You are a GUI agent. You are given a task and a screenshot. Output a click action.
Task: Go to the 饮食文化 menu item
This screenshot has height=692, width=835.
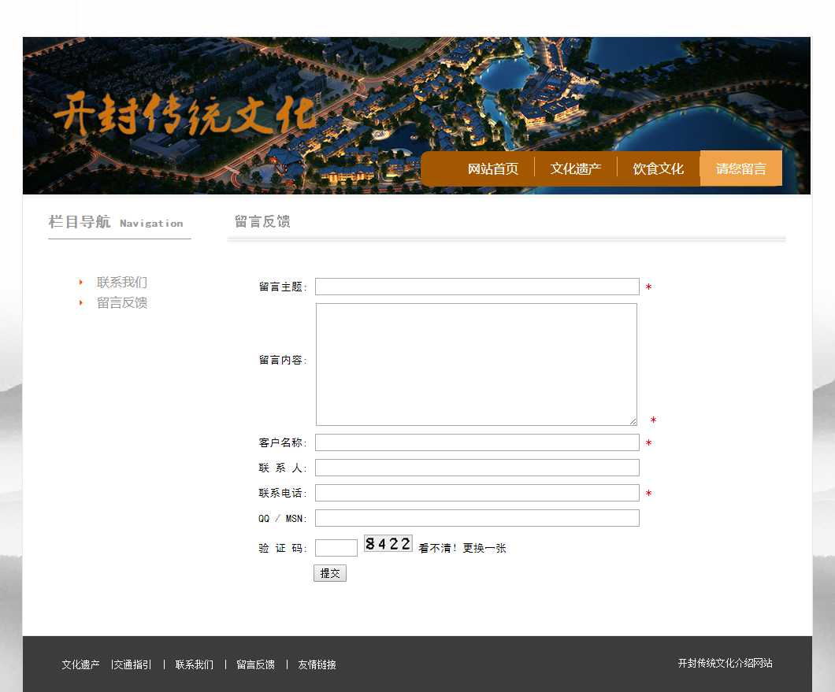[x=658, y=168]
